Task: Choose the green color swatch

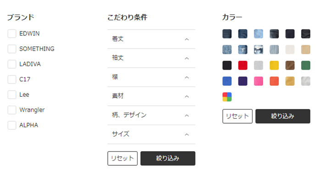Action: [x=306, y=65]
